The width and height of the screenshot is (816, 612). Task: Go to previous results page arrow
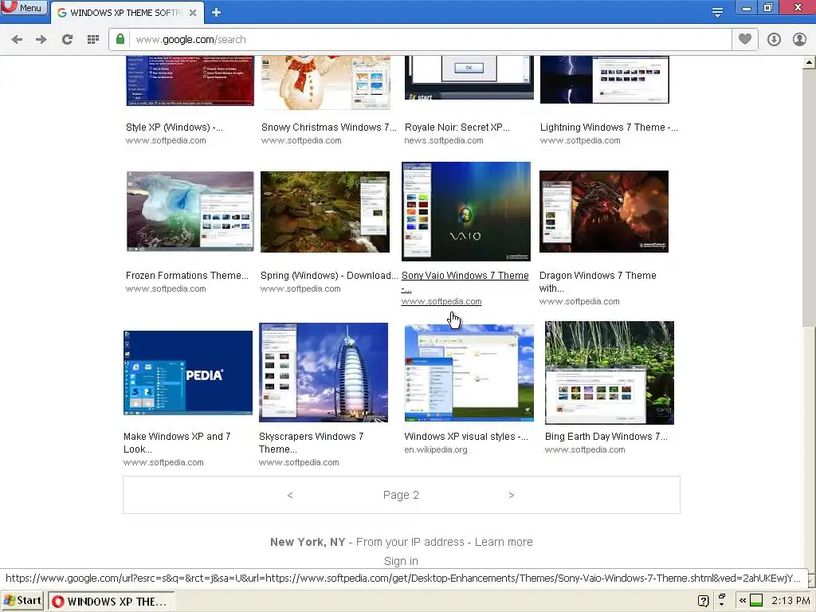pyautogui.click(x=290, y=495)
